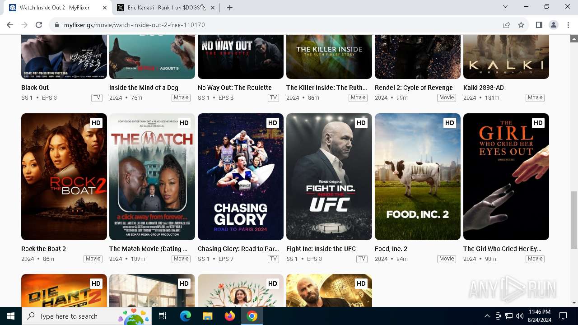
Task: Open the volume control in system tray
Action: pos(520,316)
